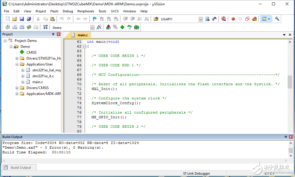This screenshot has height=177, width=295.
Task: Open the Peripherals menu
Action: coord(86,11)
